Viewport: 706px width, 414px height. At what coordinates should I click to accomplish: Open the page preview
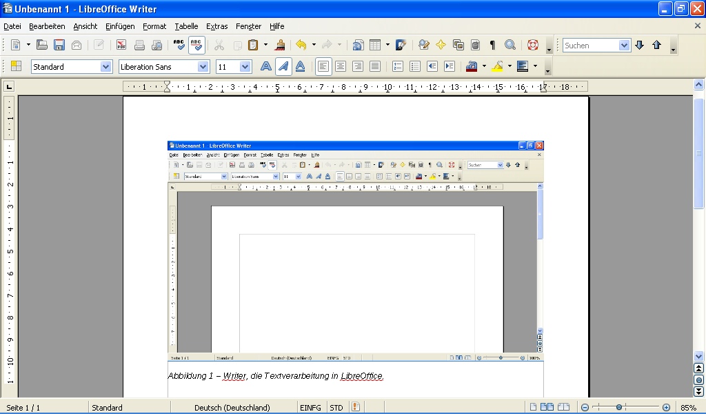coord(157,45)
